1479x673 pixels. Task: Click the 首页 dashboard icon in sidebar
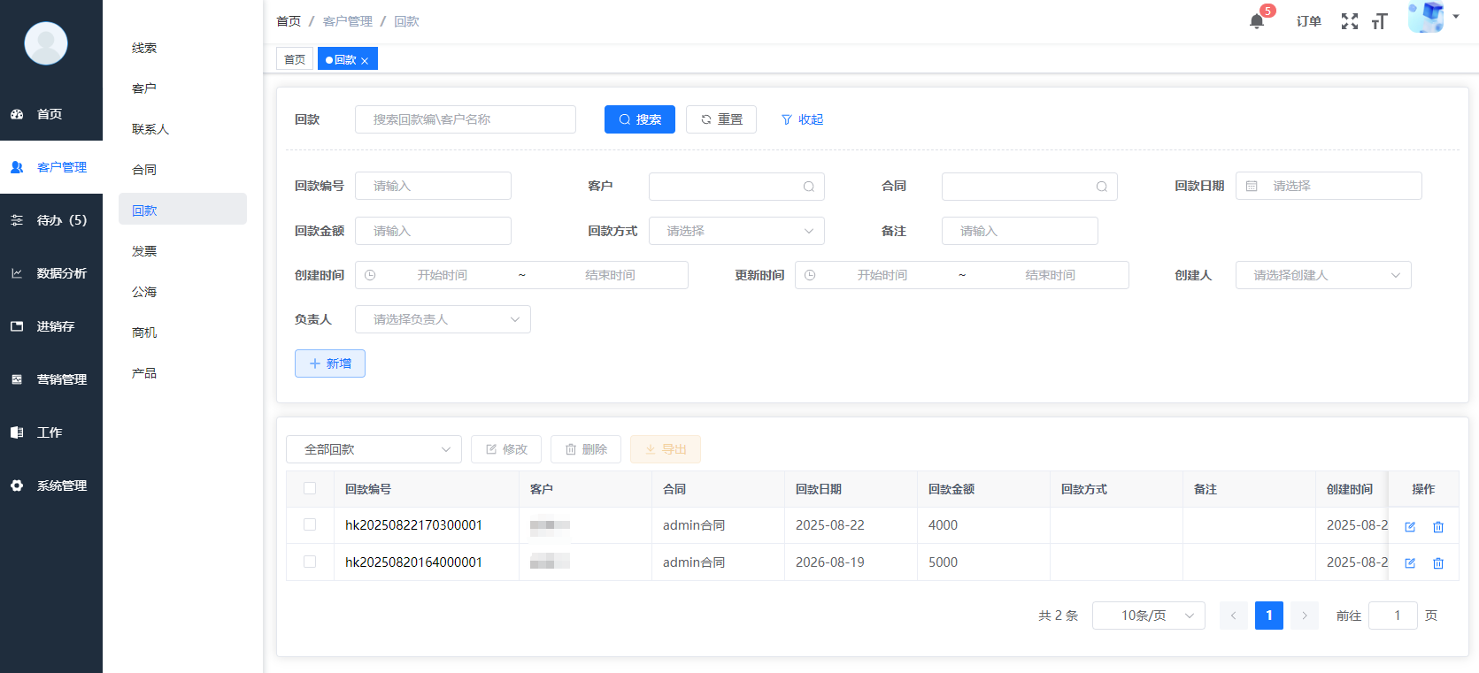pos(17,114)
